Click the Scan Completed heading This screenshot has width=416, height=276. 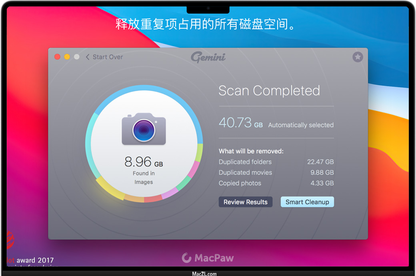pyautogui.click(x=269, y=90)
